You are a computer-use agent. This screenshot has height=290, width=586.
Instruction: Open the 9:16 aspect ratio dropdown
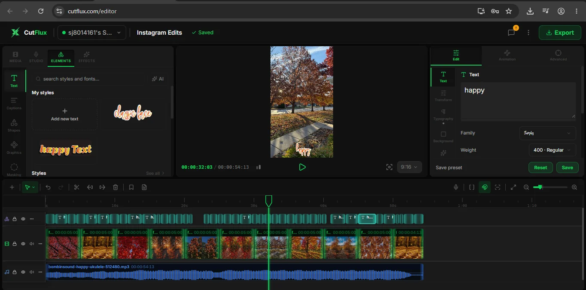[x=409, y=167]
